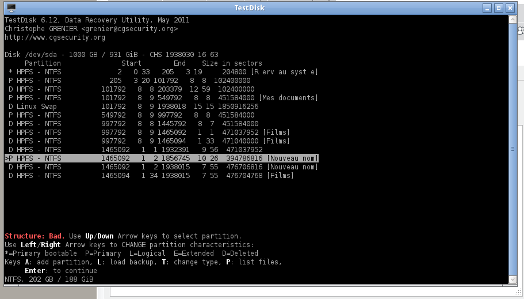Select the Films partition of 476704768 sectors
Screen dimensions: 524x299
click(150, 176)
